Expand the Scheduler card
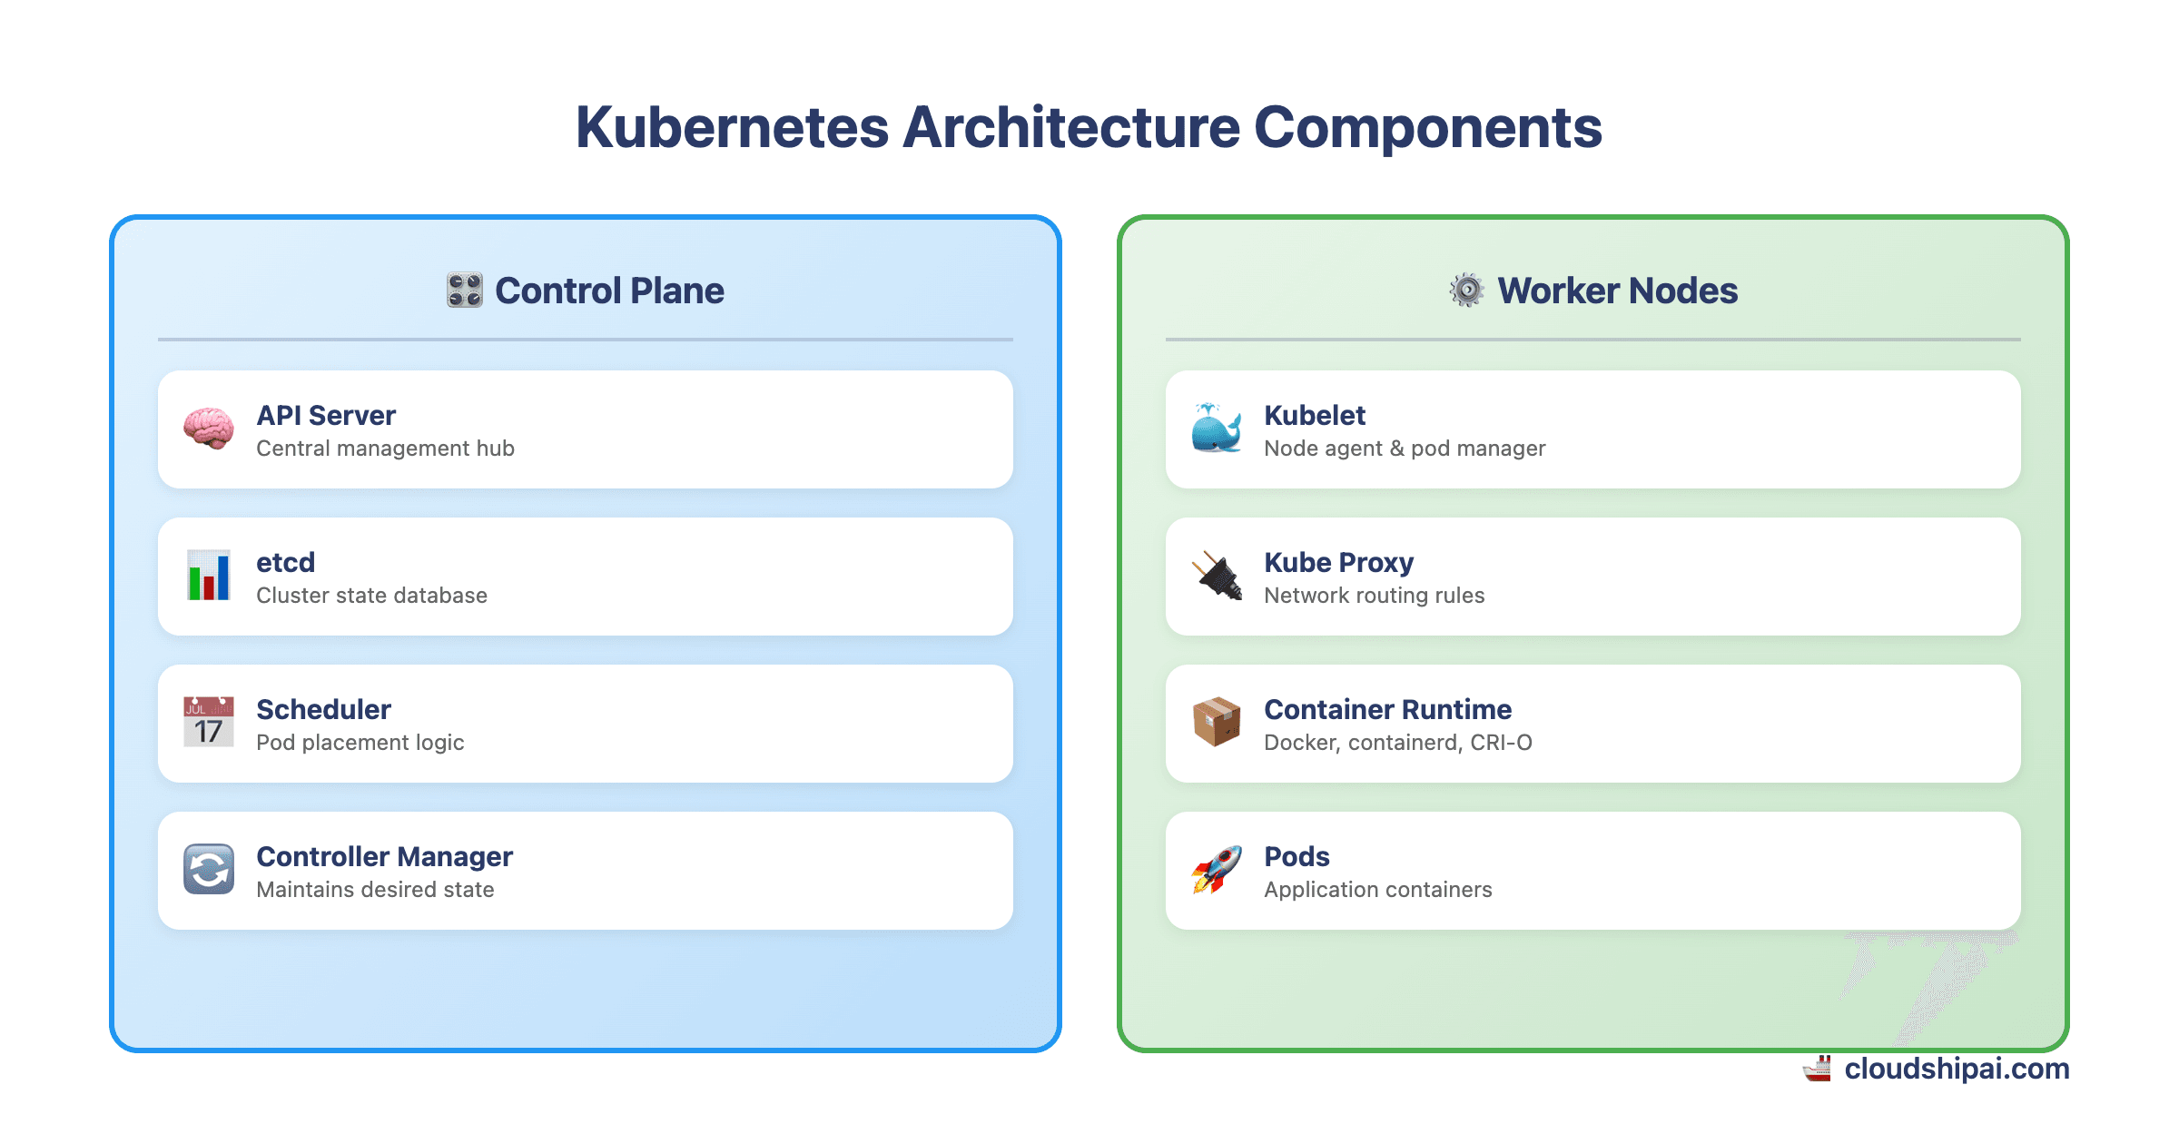This screenshot has height=1144, width=2179. (585, 724)
